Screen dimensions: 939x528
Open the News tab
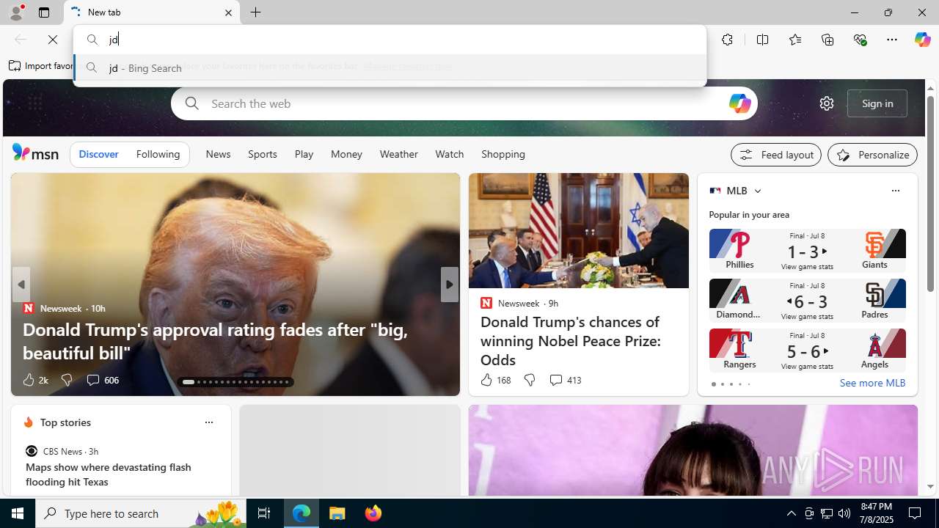click(218, 154)
